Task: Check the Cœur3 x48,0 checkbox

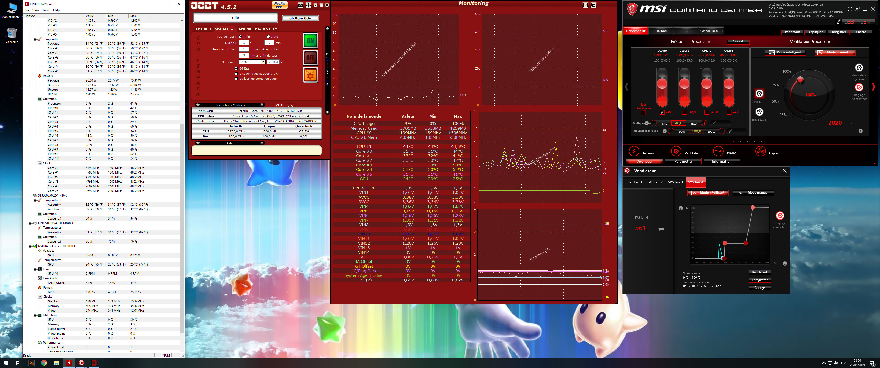Action: [x=729, y=112]
